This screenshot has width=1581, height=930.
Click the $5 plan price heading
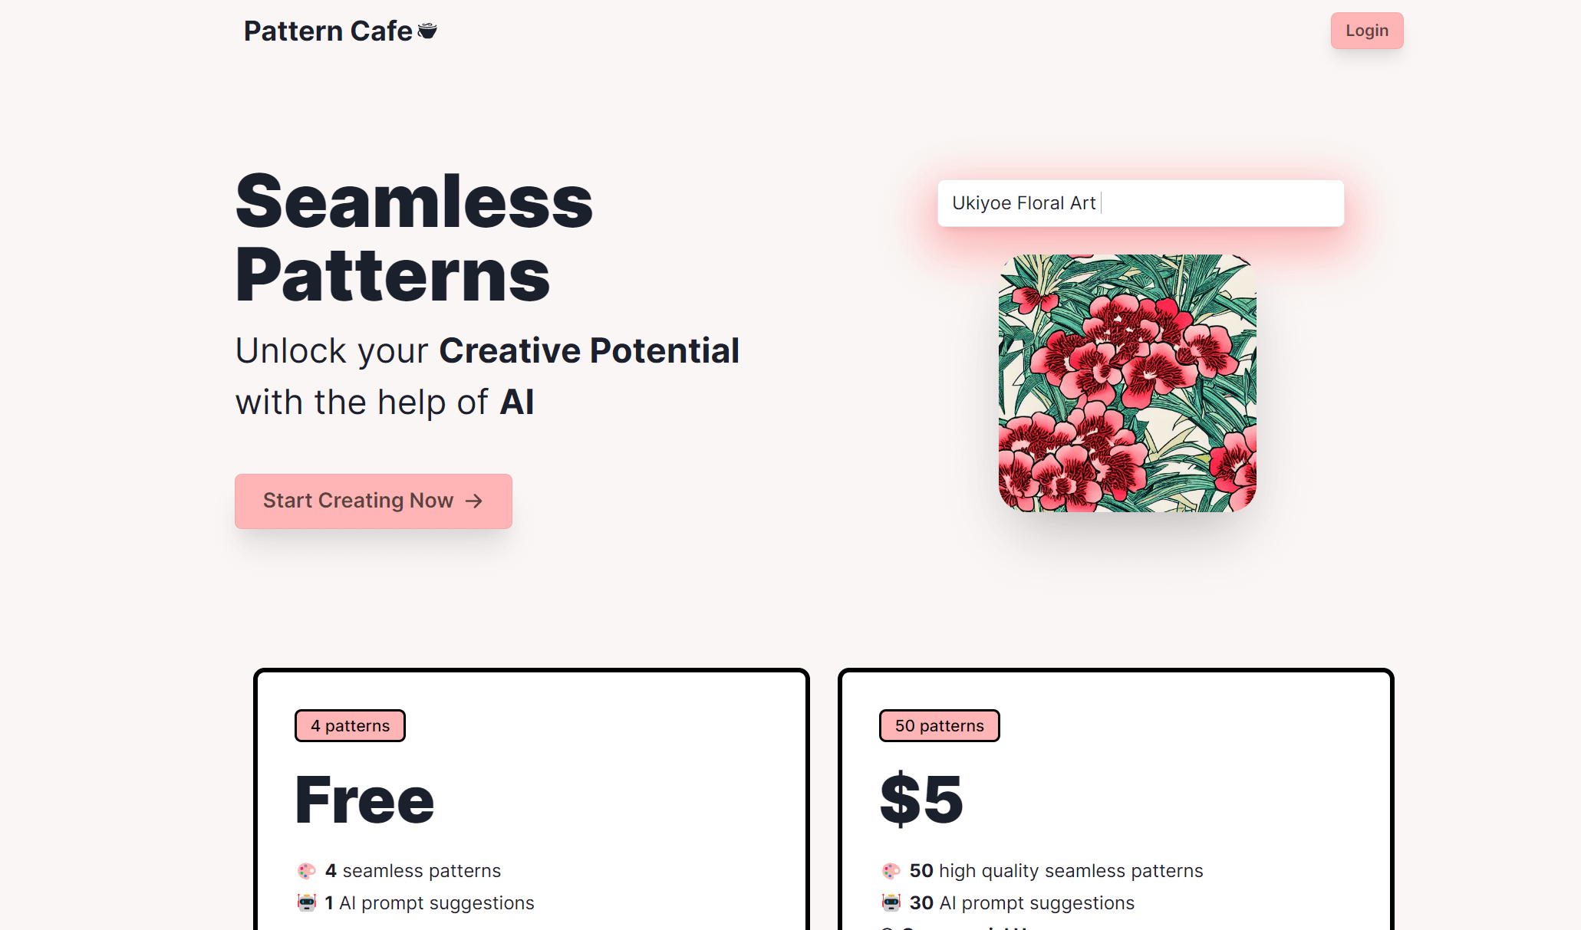click(921, 800)
